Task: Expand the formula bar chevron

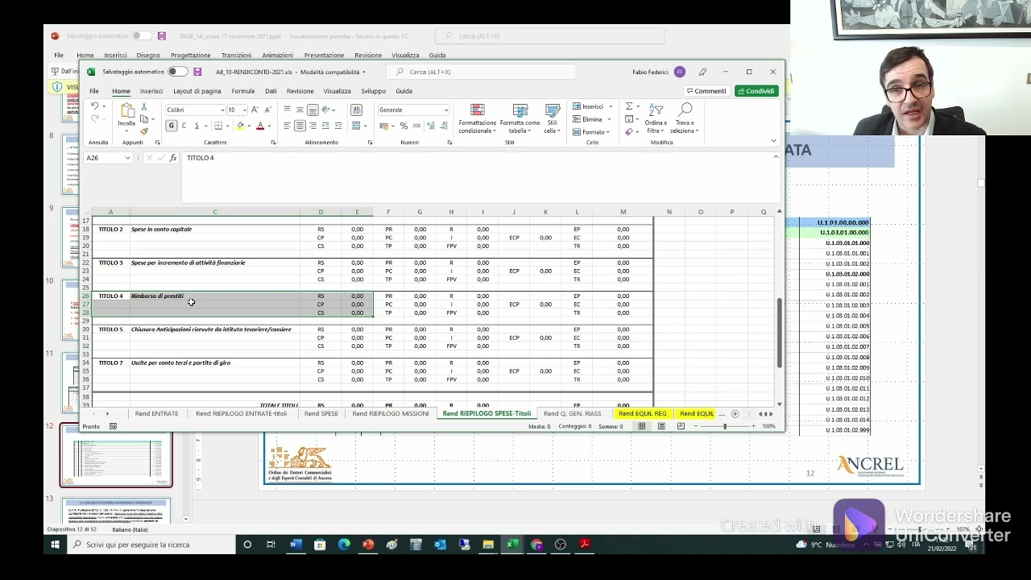Action: pyautogui.click(x=776, y=157)
